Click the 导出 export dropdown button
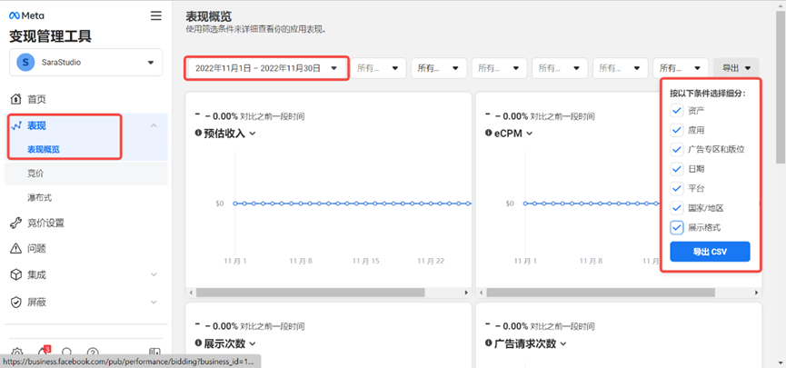786x368 pixels. click(x=736, y=68)
